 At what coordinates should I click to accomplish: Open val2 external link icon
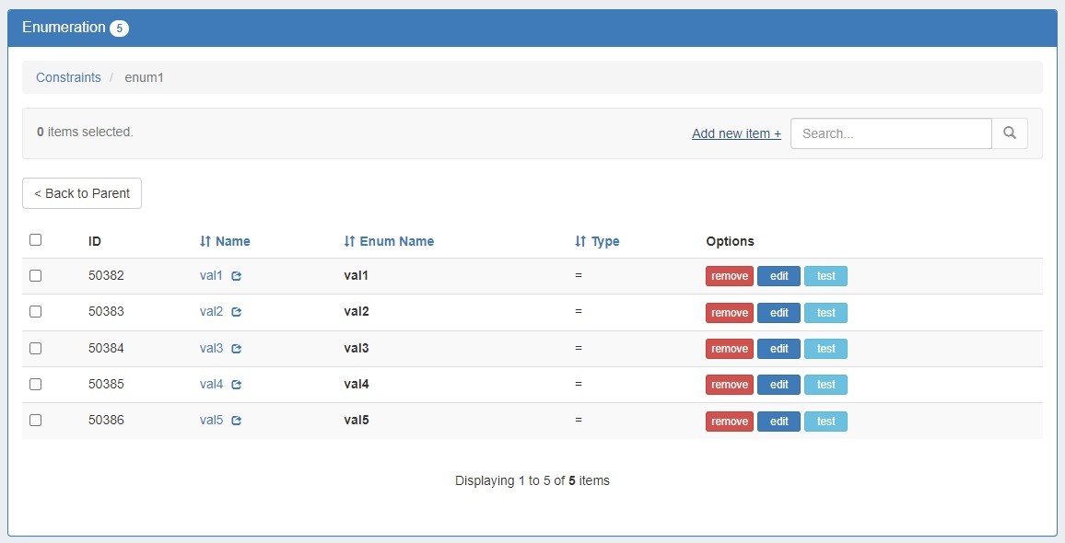click(237, 312)
